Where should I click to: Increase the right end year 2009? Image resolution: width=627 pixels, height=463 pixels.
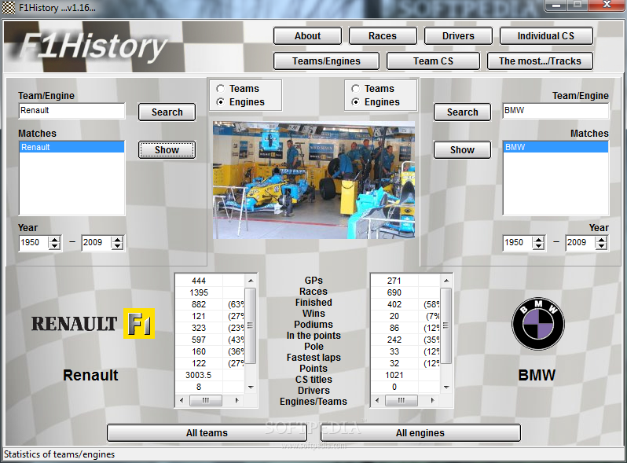[601, 239]
